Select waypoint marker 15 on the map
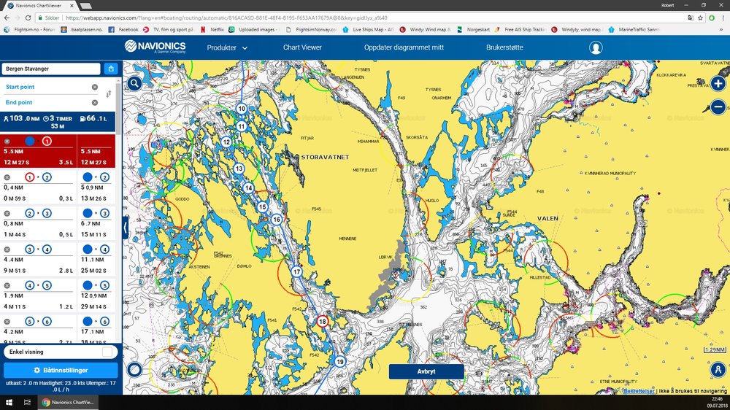730x410 pixels. point(263,207)
